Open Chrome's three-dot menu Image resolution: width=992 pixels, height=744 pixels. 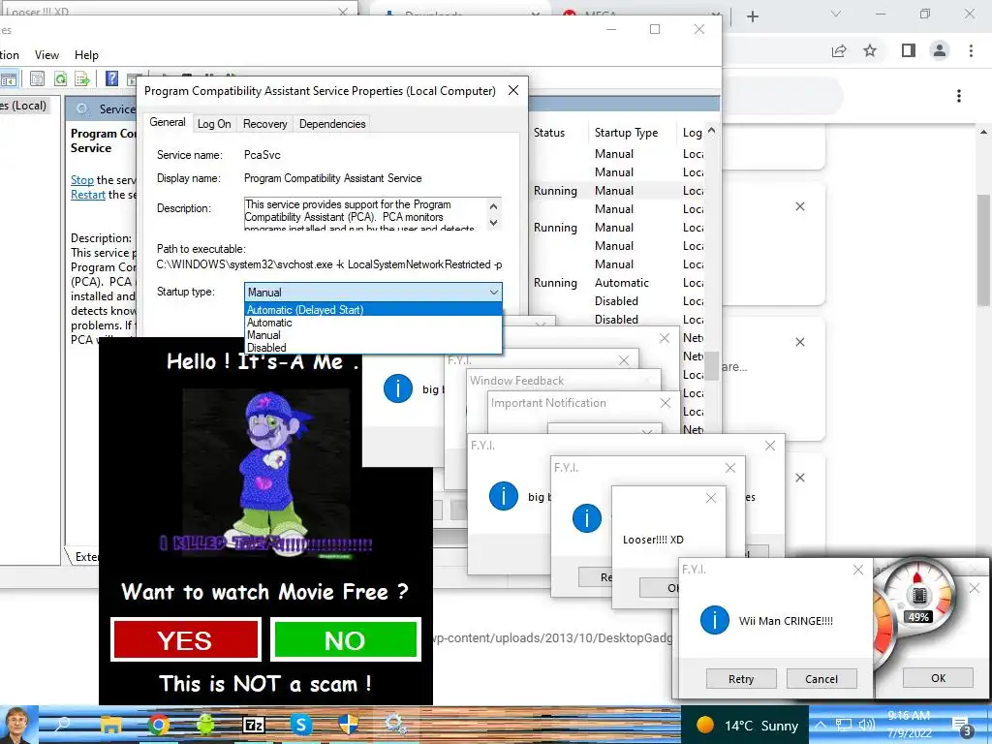tap(971, 50)
